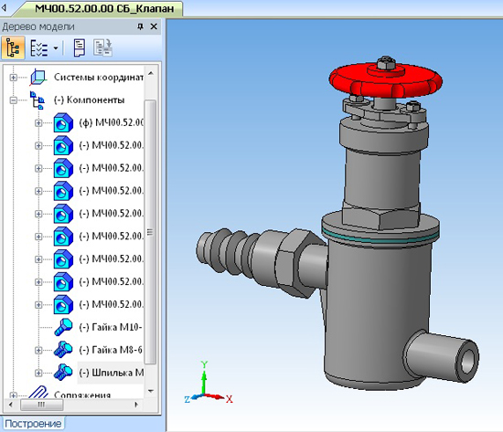Click the Гайка М8-6 multi-bolt icon
The height and width of the screenshot is (432, 503).
63,350
